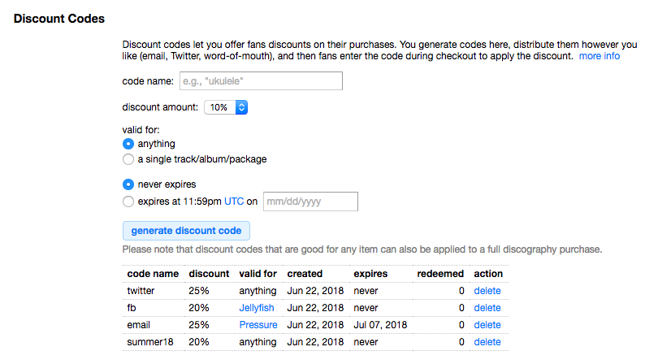This screenshot has width=658, height=364.
Task: Open the Jellyfish album link
Action: (257, 308)
